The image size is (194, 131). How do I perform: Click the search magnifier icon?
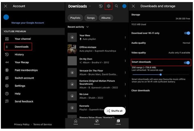click(116, 6)
